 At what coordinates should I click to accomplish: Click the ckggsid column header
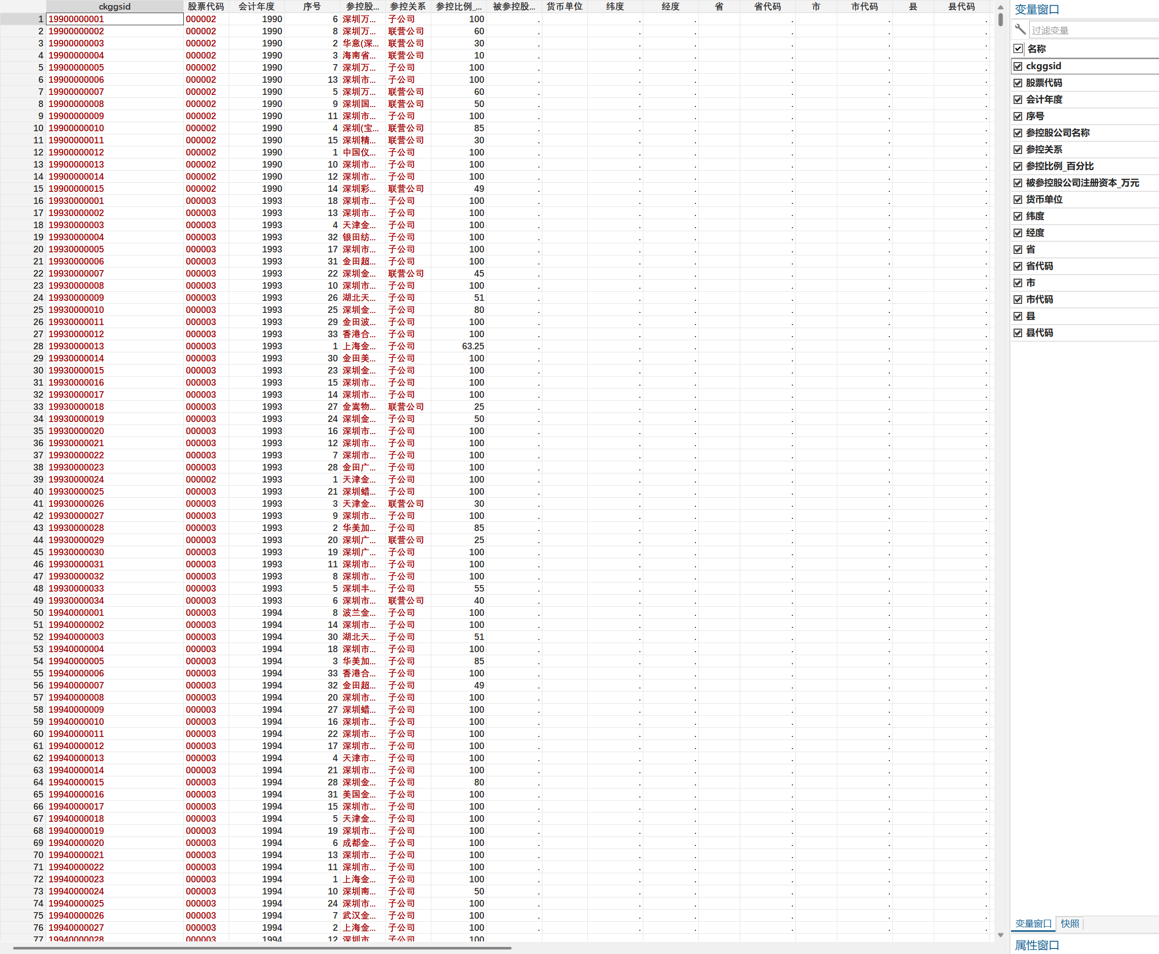pos(114,7)
